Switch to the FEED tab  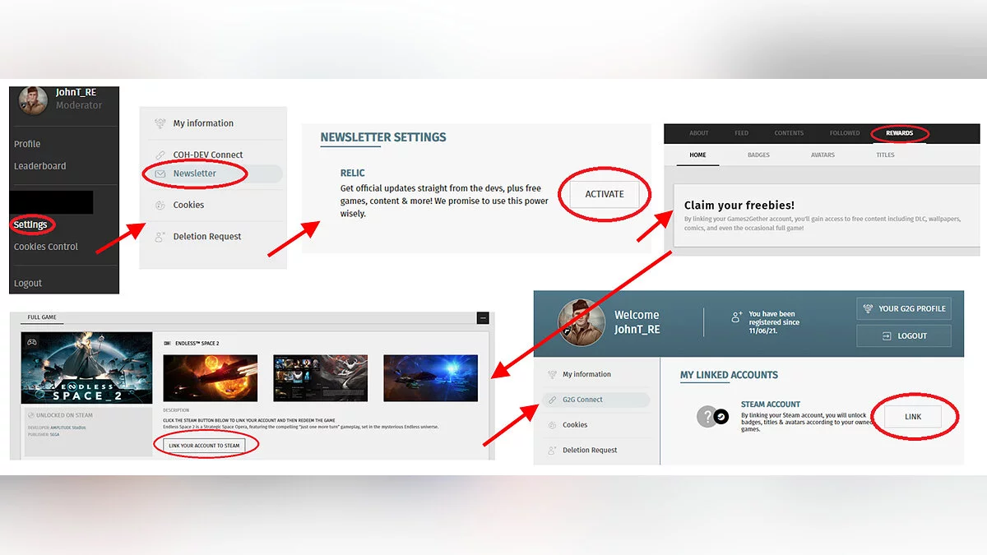coord(742,133)
